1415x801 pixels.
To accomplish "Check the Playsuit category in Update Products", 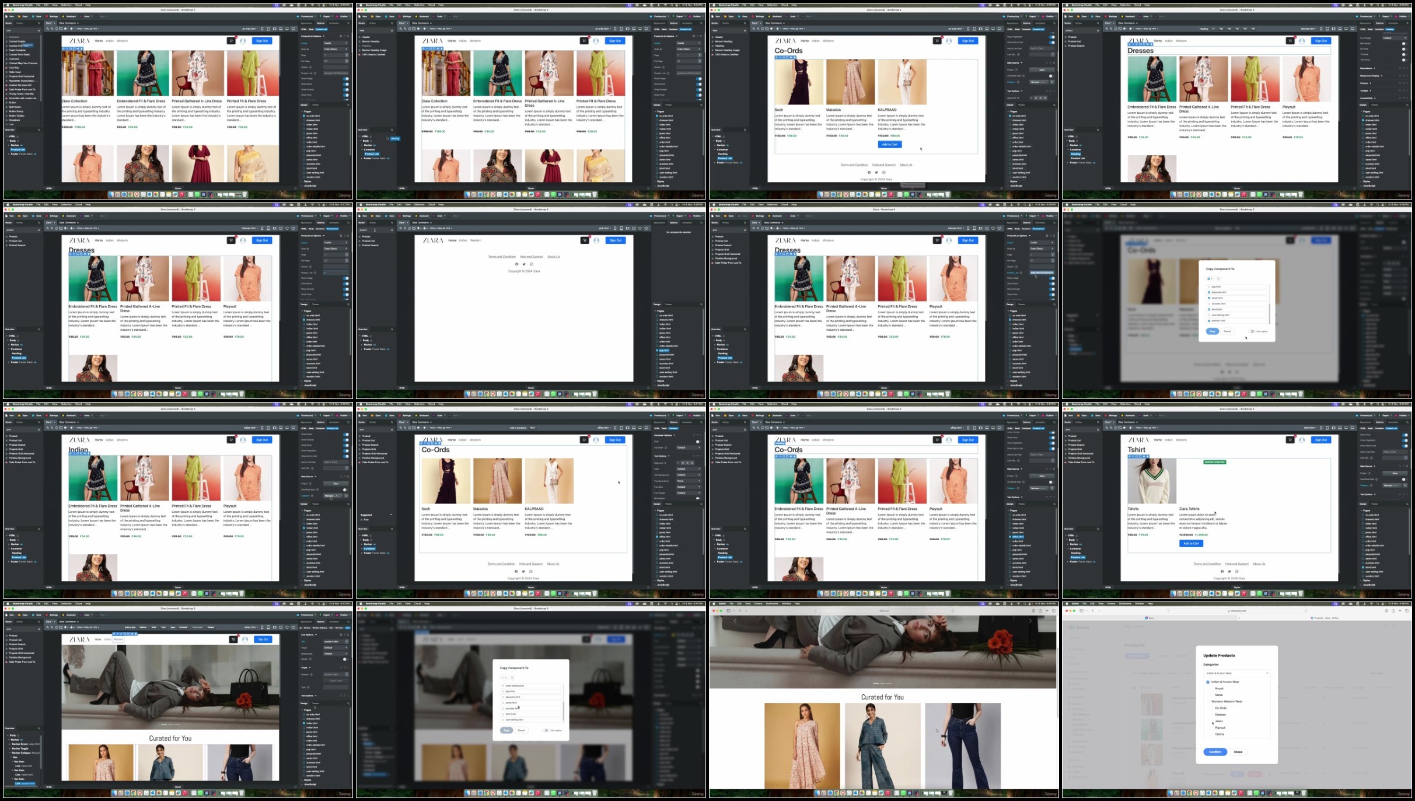I will click(1211, 727).
